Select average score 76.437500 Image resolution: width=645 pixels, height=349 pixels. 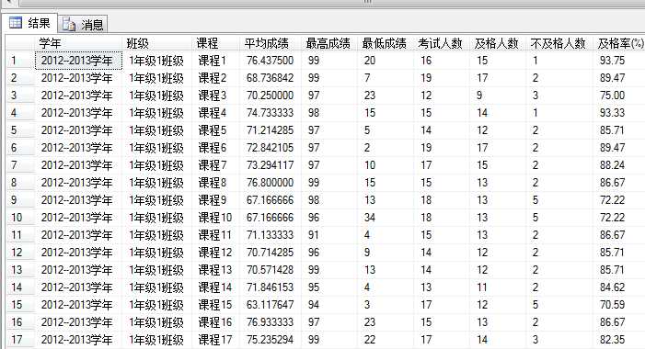point(271,61)
